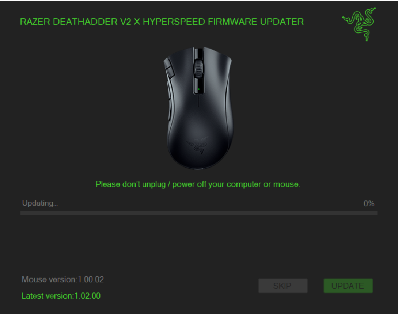Click the Razer snake logo

tap(359, 24)
